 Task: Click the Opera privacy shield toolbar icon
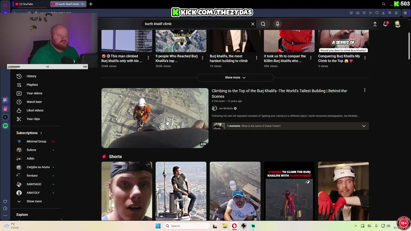tap(364, 13)
